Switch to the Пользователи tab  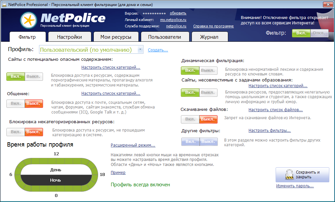(165, 37)
